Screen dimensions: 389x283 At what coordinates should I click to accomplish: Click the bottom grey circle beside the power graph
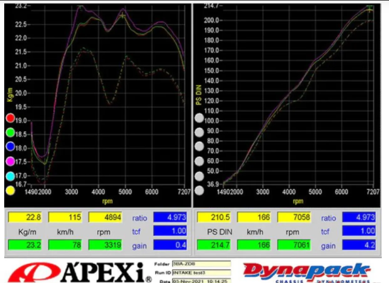tap(199, 191)
